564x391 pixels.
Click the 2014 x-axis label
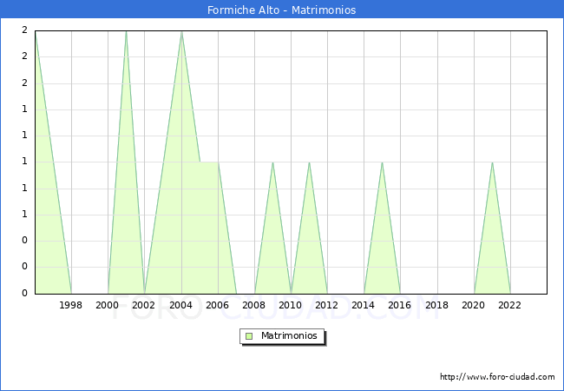(364, 305)
